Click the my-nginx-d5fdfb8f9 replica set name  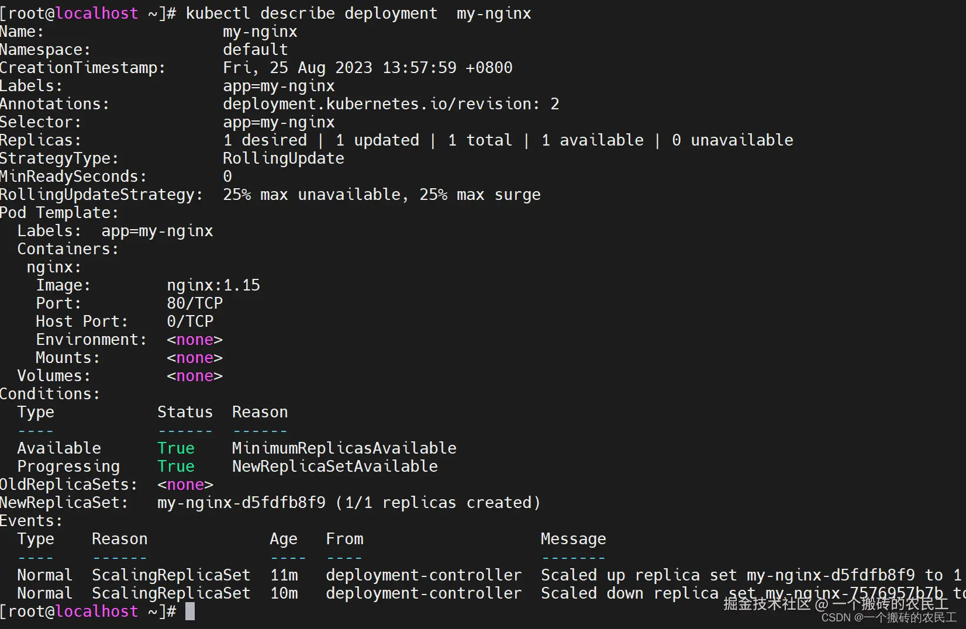coord(241,503)
